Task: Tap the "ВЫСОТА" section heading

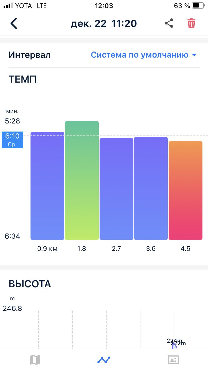Action: coord(30,284)
